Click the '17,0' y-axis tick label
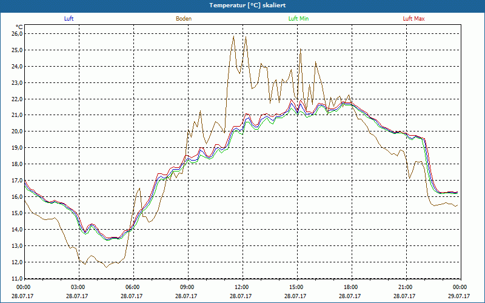485x303 pixels. point(18,180)
